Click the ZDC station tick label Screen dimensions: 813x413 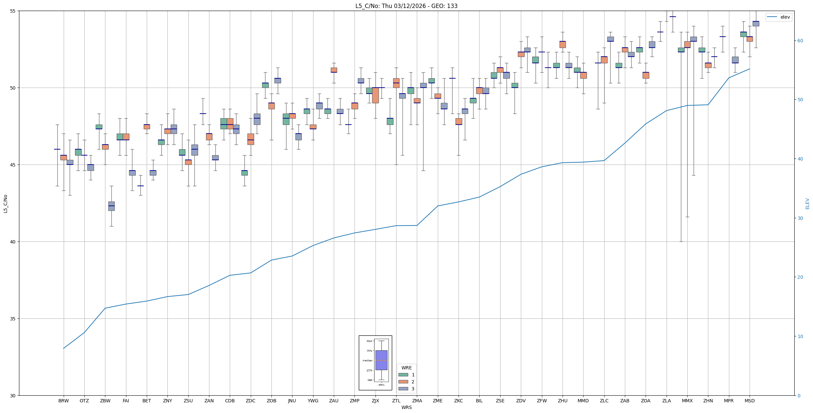coord(250,401)
